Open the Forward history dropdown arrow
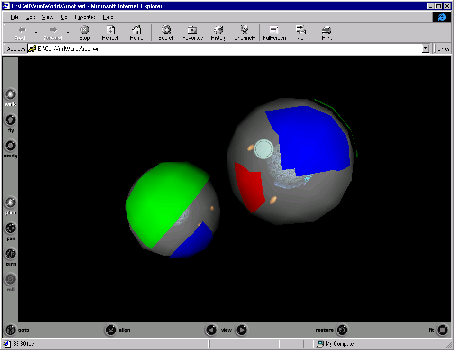This screenshot has width=454, height=350. pyautogui.click(x=68, y=33)
